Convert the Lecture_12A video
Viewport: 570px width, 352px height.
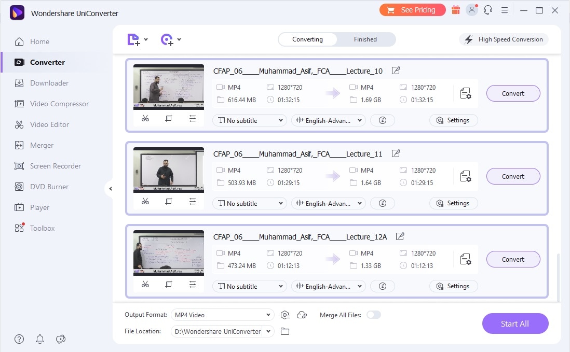[x=513, y=259]
